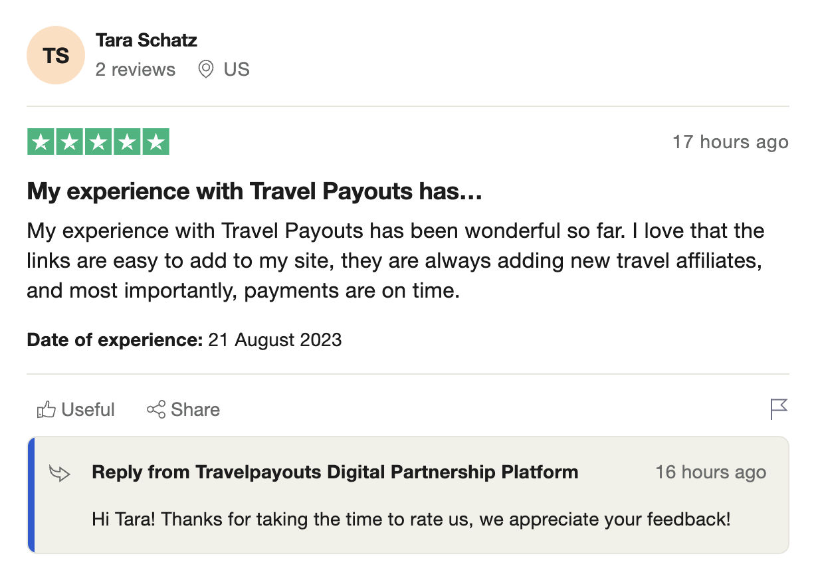The height and width of the screenshot is (582, 816).
Task: Open Tara Schatz's reviewer profile
Action: (x=146, y=40)
